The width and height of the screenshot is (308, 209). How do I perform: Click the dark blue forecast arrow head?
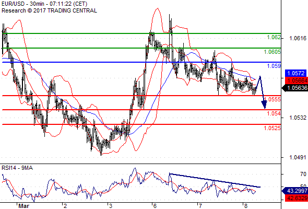click(264, 104)
